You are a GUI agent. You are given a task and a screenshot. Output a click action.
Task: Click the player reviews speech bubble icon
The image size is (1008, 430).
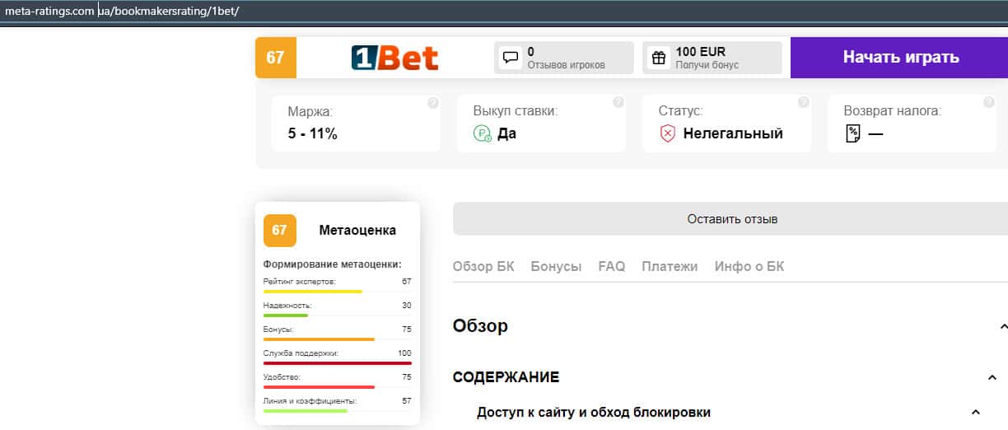click(511, 58)
